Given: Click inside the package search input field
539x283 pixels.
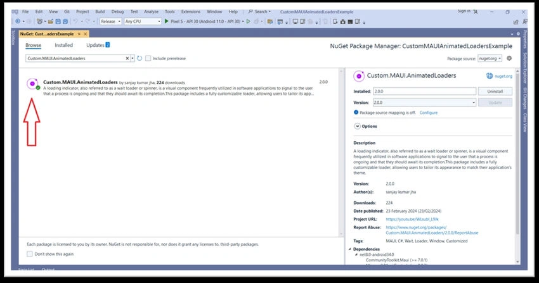Looking at the screenshot, I should coord(75,58).
